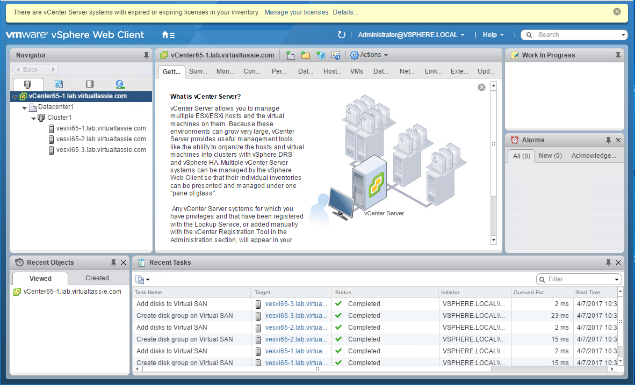Switch to the VMs tab
The width and height of the screenshot is (635, 385).
pos(356,71)
